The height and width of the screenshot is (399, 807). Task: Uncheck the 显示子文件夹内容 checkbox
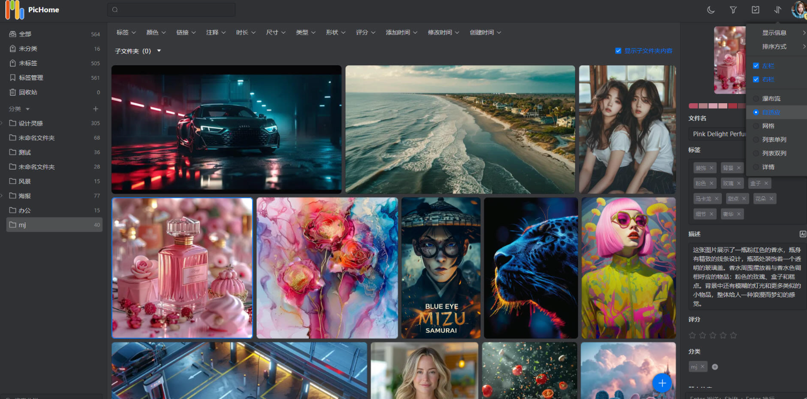(618, 51)
